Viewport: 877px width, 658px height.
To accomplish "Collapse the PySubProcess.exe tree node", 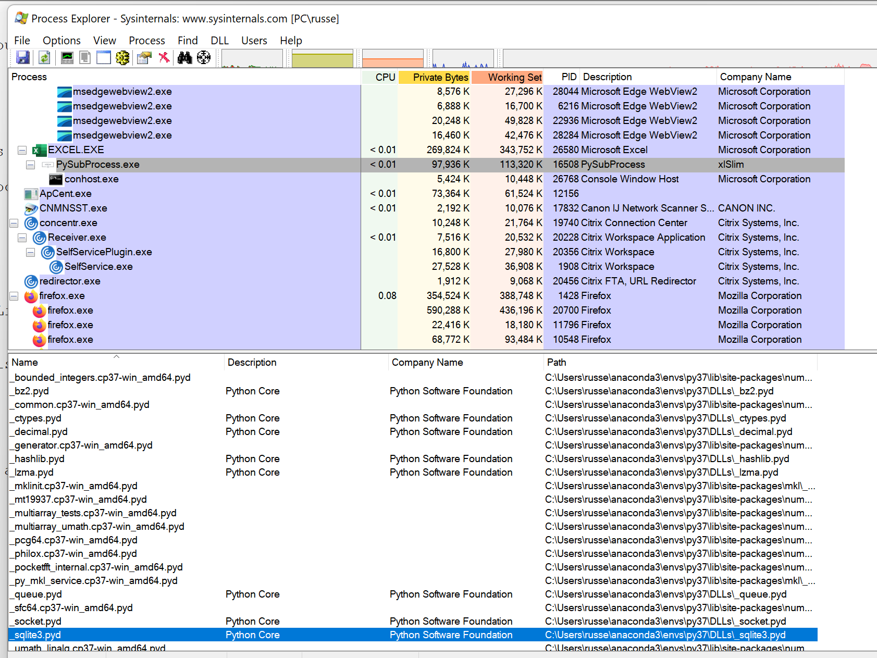I will point(30,165).
